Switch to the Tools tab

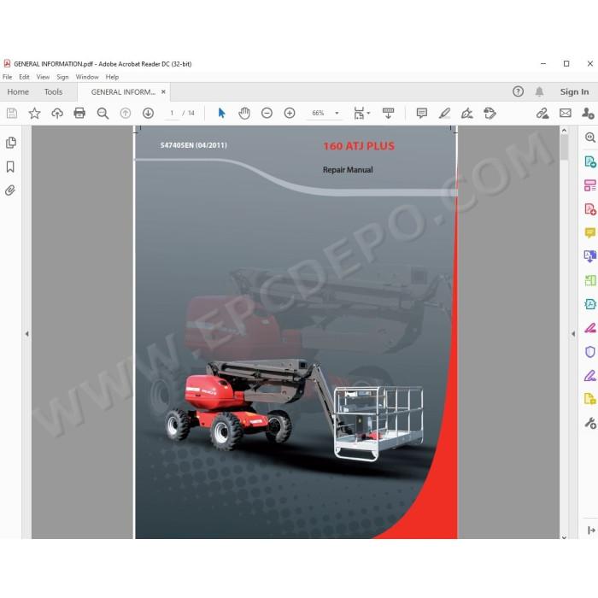(x=53, y=92)
